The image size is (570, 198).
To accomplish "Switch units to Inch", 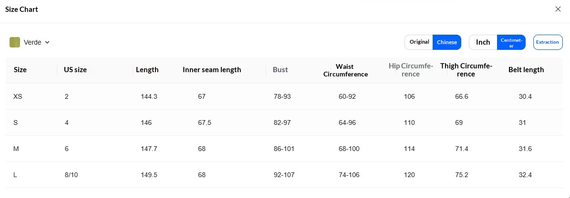I will coord(483,42).
